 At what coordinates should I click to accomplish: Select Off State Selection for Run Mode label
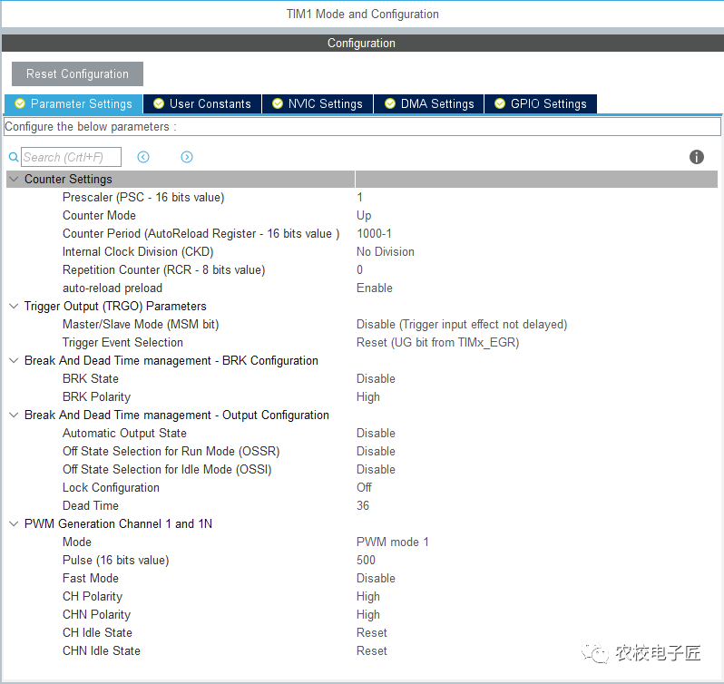coord(171,452)
